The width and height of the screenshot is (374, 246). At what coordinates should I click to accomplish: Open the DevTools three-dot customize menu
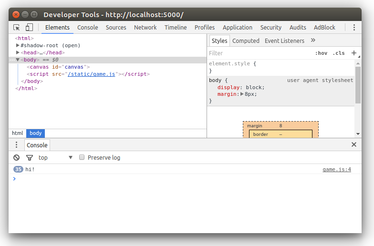tap(354, 28)
